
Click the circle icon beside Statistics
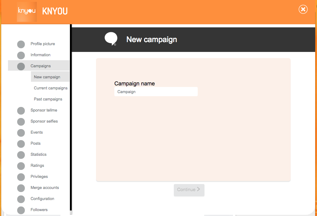click(21, 155)
